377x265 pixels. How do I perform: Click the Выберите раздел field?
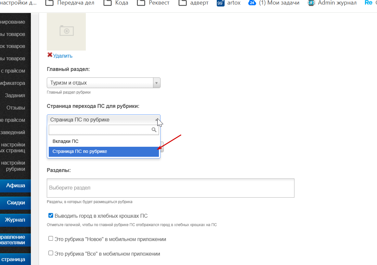point(171,188)
